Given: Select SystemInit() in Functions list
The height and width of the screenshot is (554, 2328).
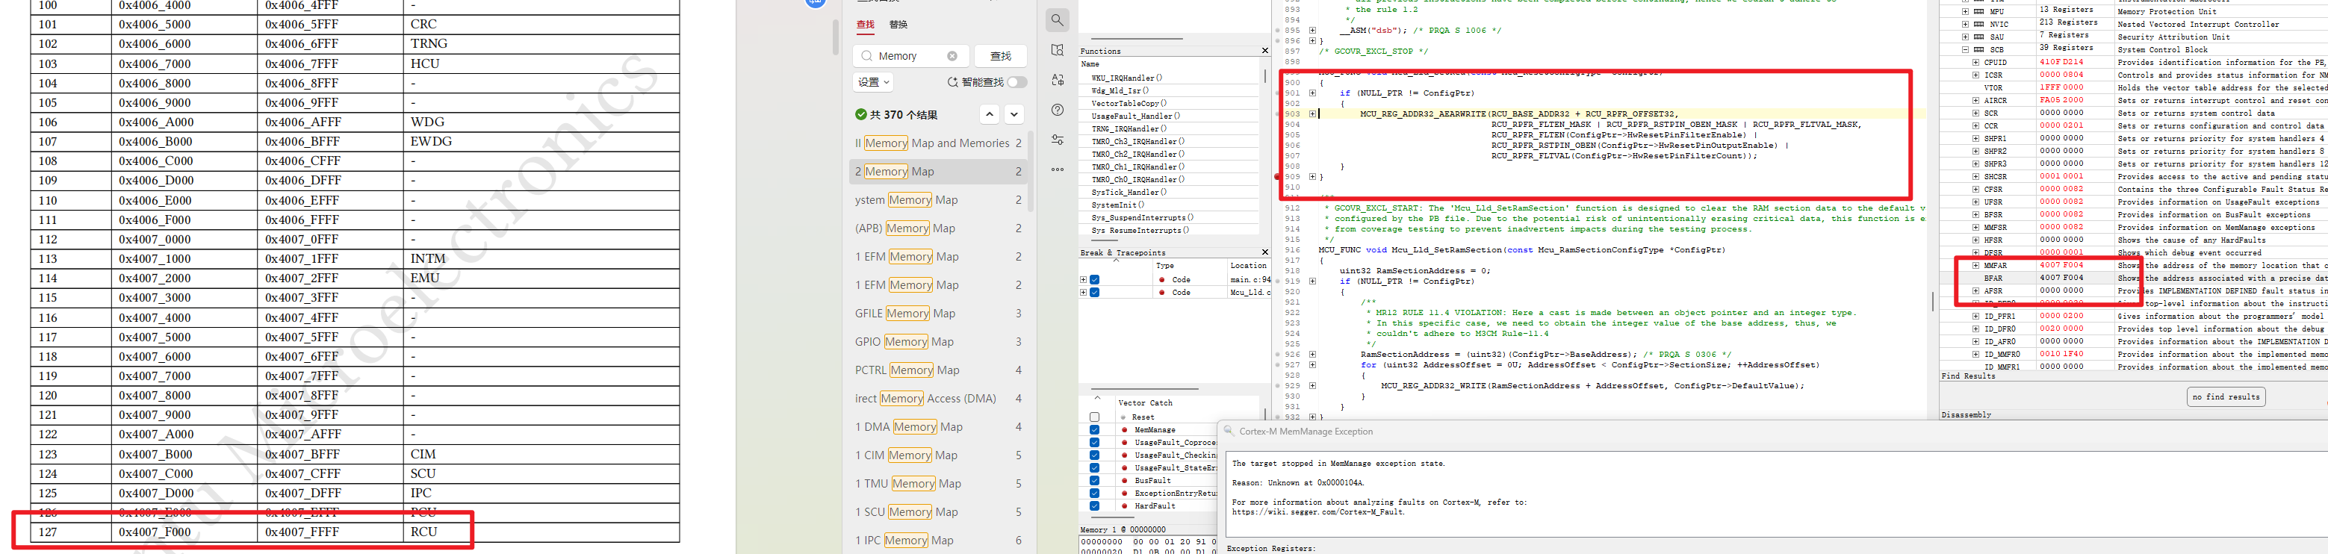Looking at the screenshot, I should tap(1117, 205).
